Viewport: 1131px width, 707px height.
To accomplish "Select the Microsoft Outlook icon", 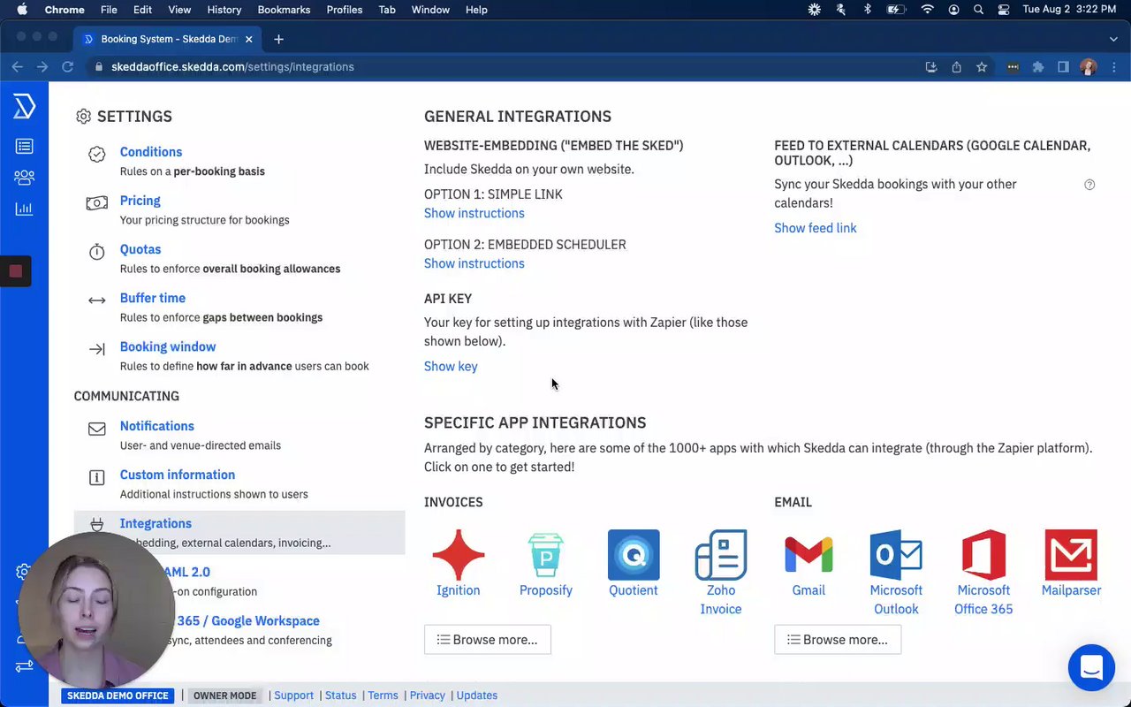I will pyautogui.click(x=895, y=555).
